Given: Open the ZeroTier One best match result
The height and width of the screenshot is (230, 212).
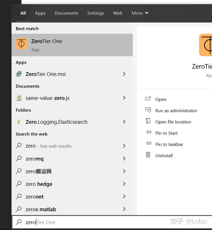Looking at the screenshot, I should 72,45.
